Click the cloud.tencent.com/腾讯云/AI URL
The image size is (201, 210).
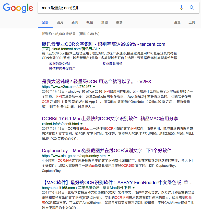point(74,49)
